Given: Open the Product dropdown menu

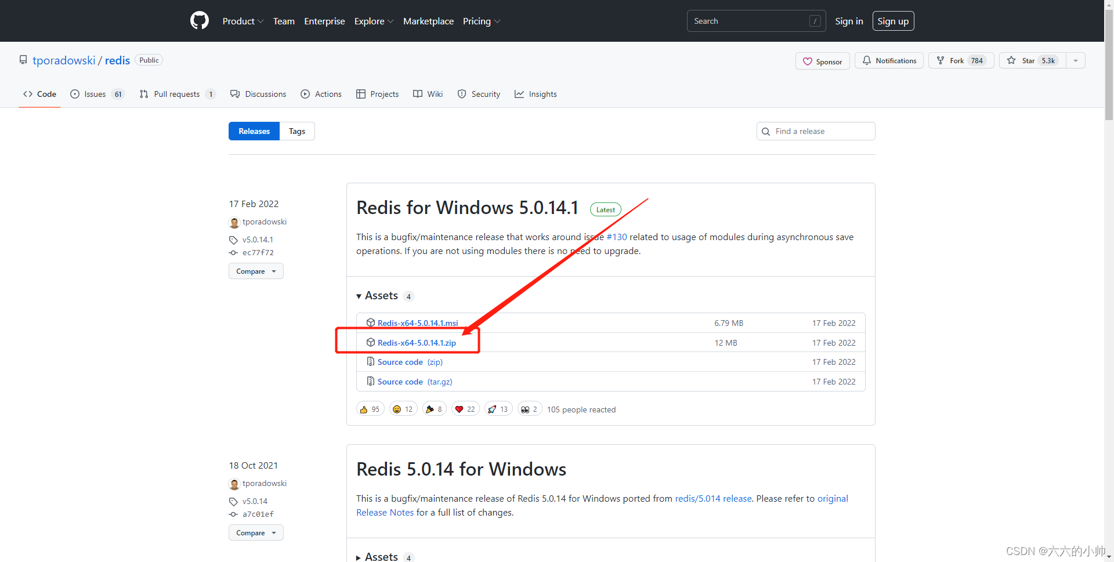Looking at the screenshot, I should pos(243,21).
